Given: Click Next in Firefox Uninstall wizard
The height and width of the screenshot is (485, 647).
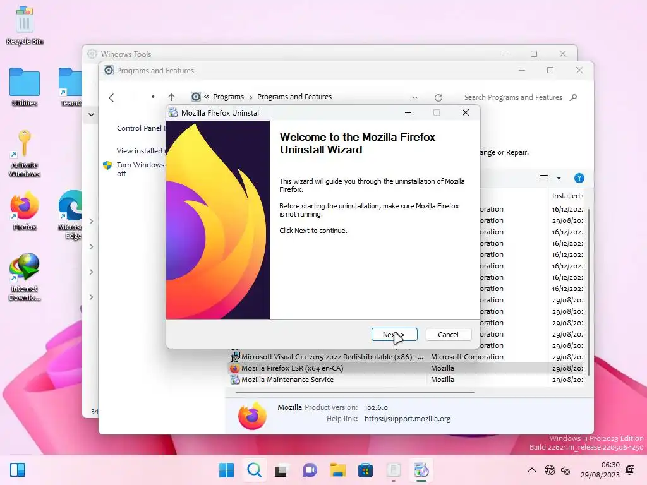Looking at the screenshot, I should tap(394, 335).
